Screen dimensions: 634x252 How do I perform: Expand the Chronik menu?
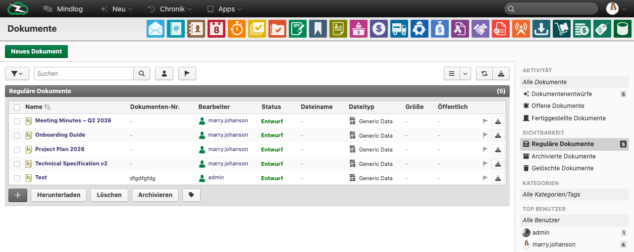tap(170, 9)
